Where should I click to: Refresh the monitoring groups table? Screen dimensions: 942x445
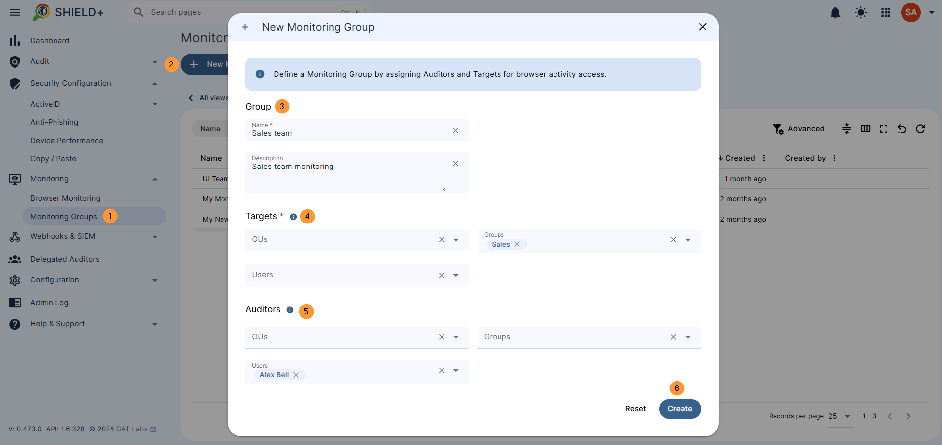(920, 129)
